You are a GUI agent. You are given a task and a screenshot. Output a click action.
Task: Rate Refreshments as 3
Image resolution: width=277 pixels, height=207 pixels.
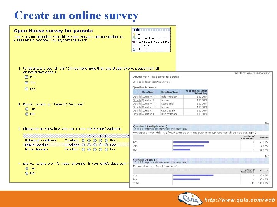pyautogui.click(x=95, y=149)
